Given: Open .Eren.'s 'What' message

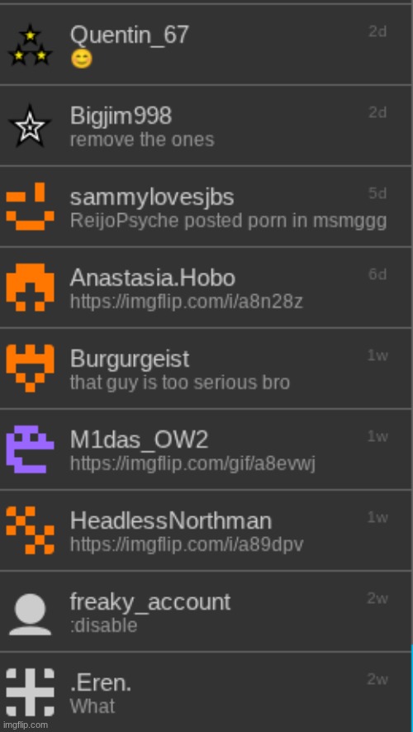Looking at the screenshot, I should [93, 706].
